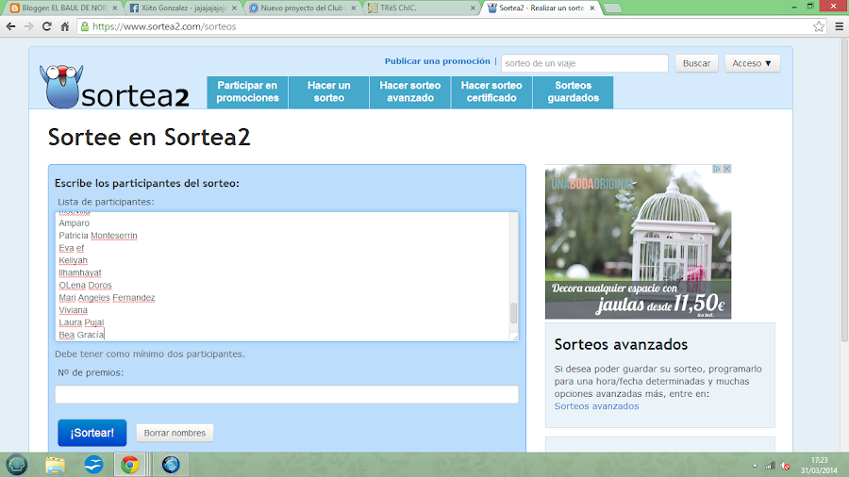
Task: Click on participant Viviana
Action: (x=73, y=310)
